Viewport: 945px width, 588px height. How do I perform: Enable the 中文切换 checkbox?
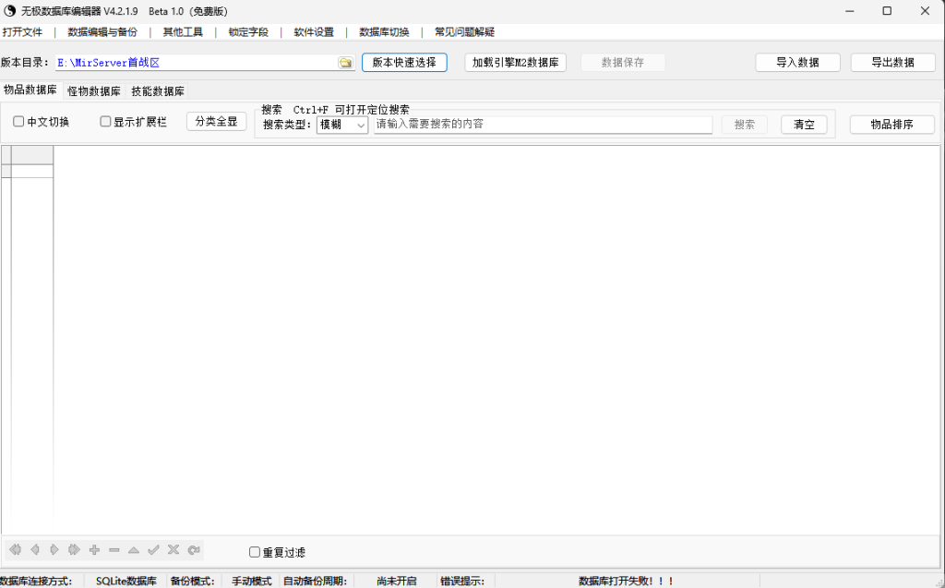coord(18,122)
